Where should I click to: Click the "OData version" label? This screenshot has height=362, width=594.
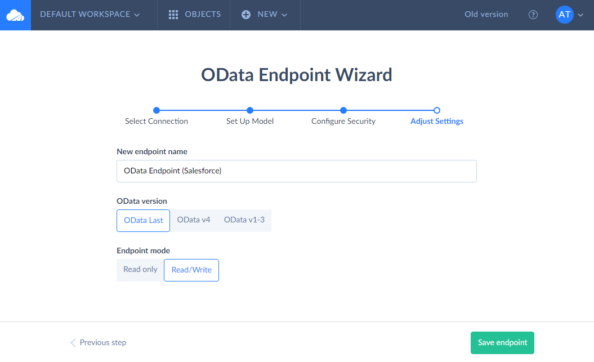[x=142, y=201]
